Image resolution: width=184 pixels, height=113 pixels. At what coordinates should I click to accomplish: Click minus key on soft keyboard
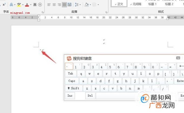point(163,66)
